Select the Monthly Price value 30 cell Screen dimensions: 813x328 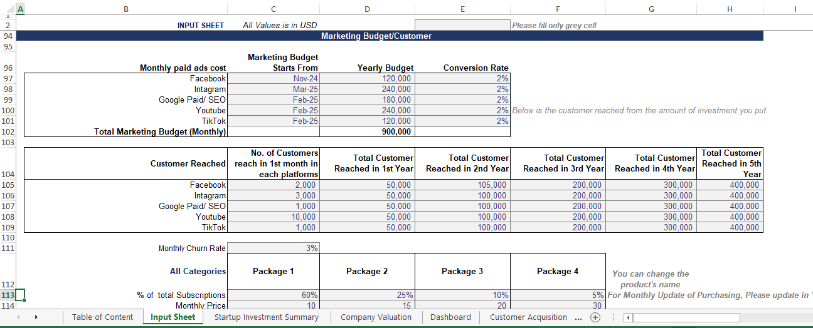point(558,305)
